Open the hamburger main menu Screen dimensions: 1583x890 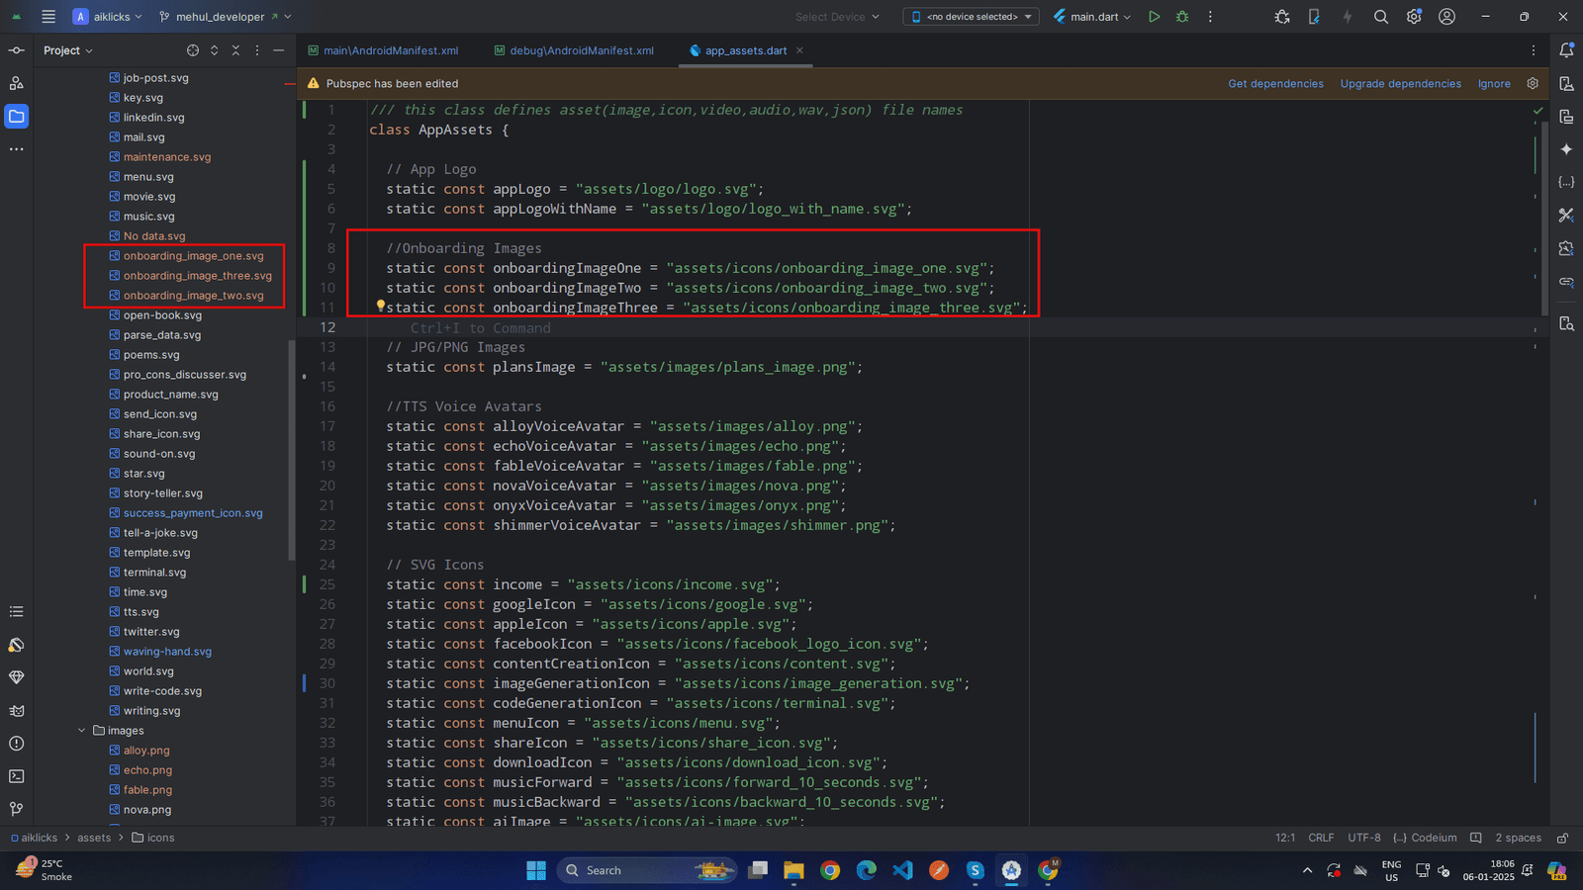(x=48, y=17)
